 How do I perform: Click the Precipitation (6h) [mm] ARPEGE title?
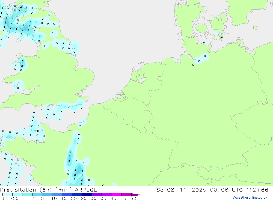pos(49,190)
